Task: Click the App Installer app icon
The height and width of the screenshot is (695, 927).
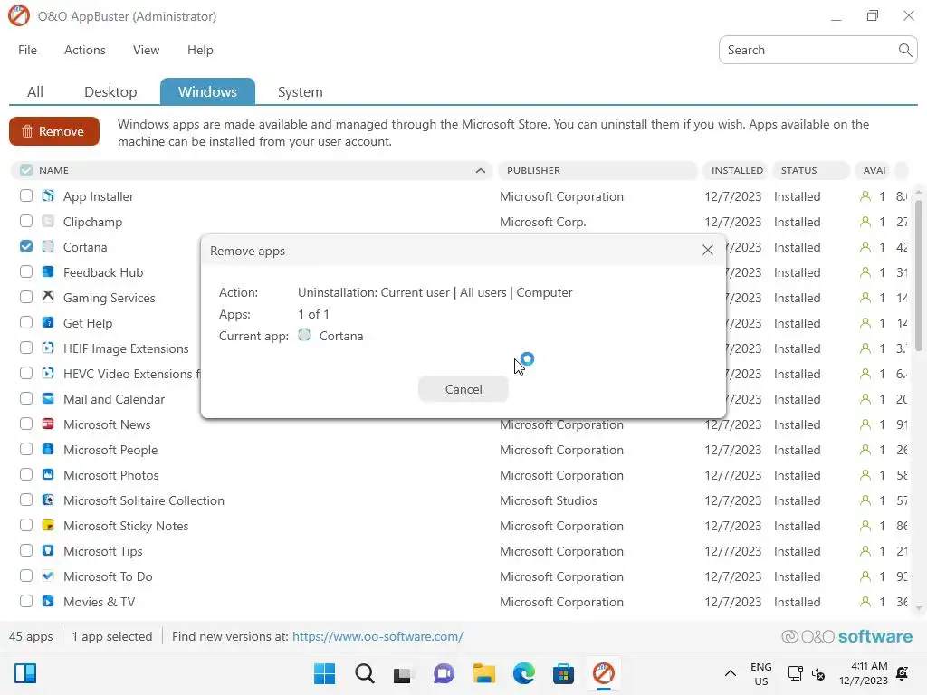Action: (48, 195)
